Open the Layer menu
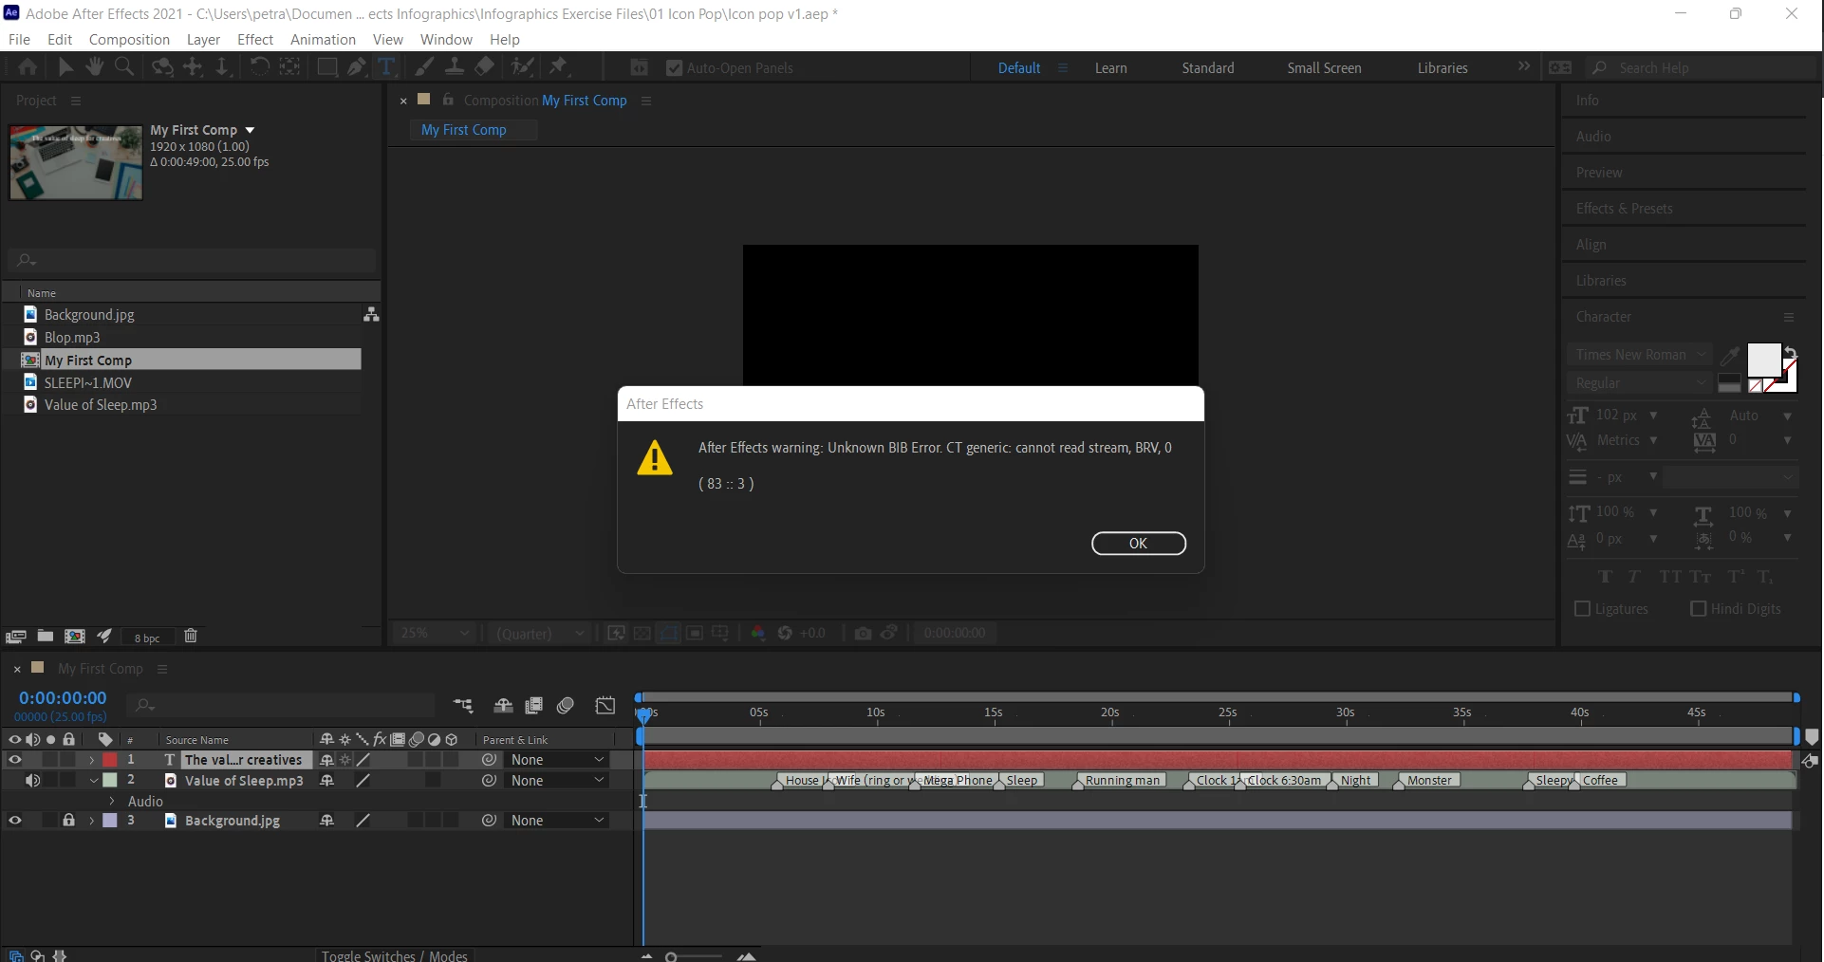 pyautogui.click(x=203, y=40)
